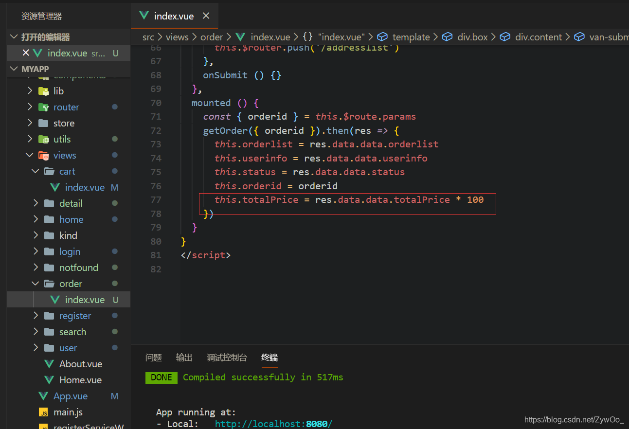
Task: Collapse the 打开的编辑器 section
Action: pyautogui.click(x=14, y=37)
